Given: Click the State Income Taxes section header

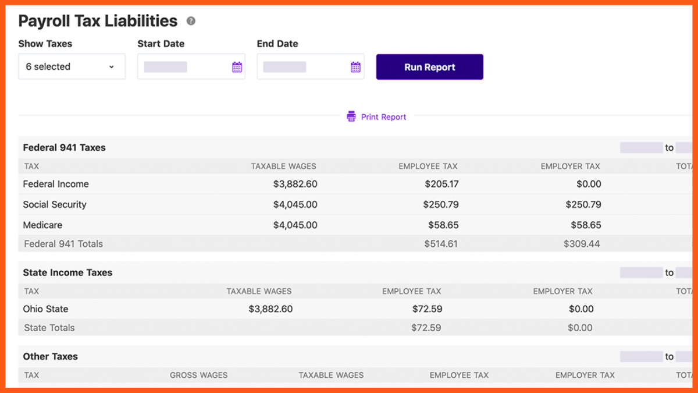Looking at the screenshot, I should [x=67, y=272].
